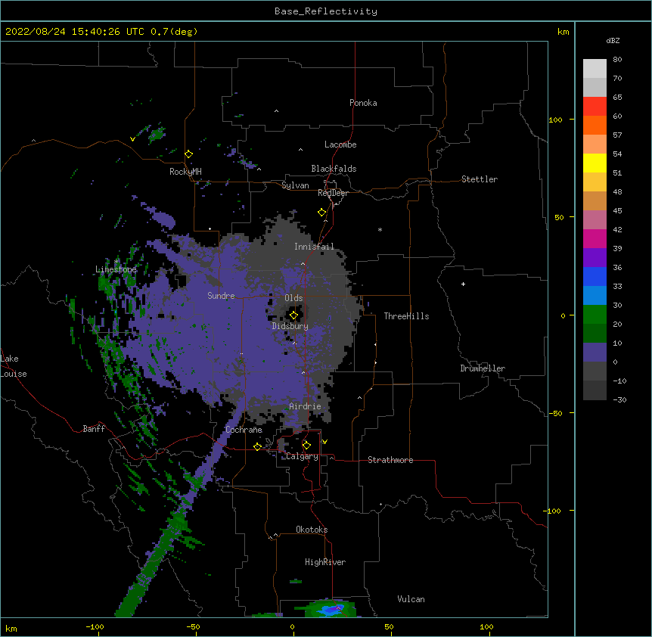
Task: Click the red 65–60 dBZ legend swatch
Action: [595, 107]
